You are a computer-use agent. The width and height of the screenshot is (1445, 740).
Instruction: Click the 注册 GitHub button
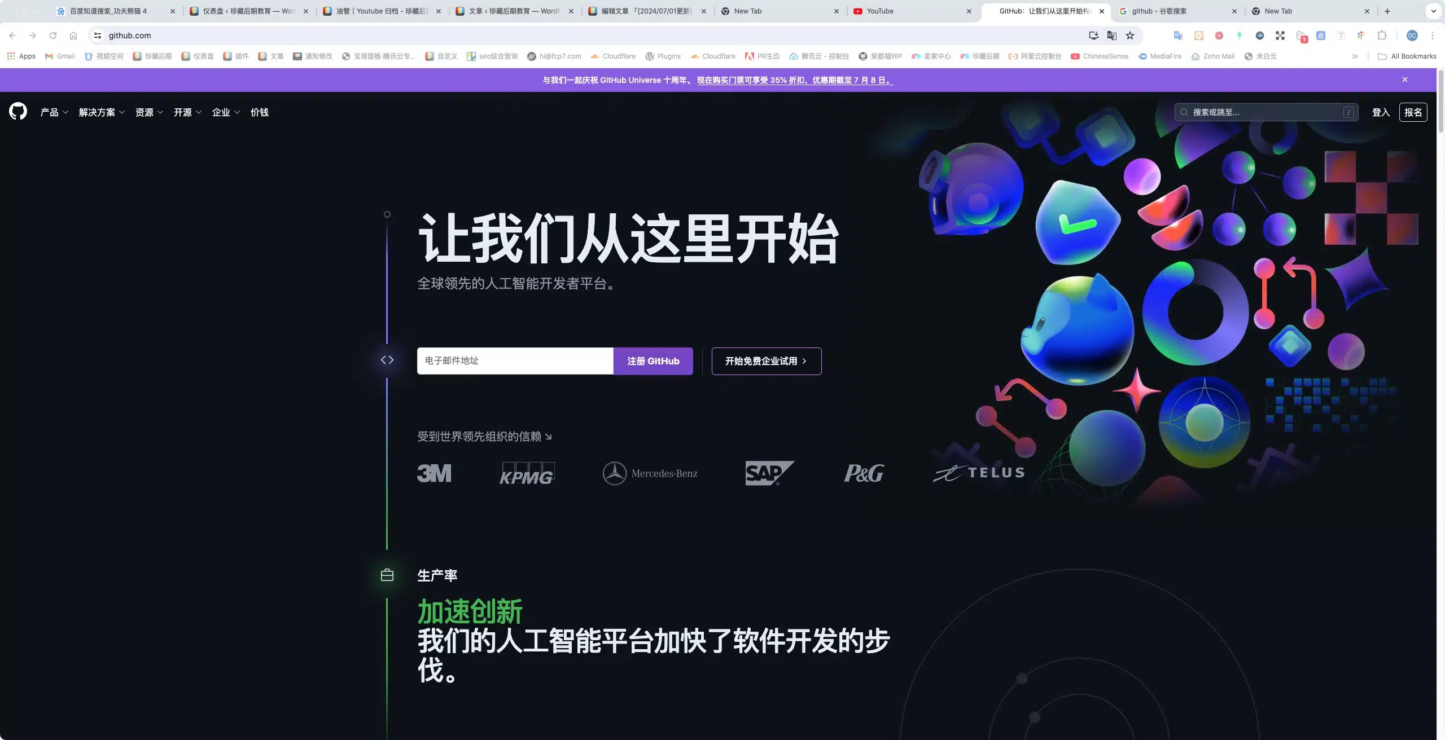coord(653,361)
